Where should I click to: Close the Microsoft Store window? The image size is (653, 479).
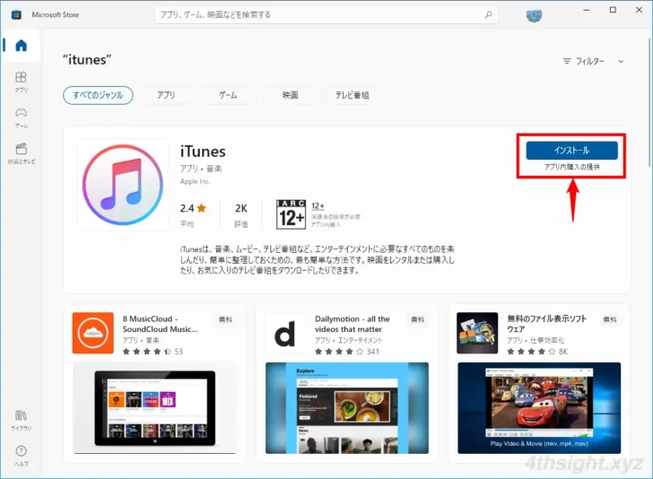(x=640, y=10)
